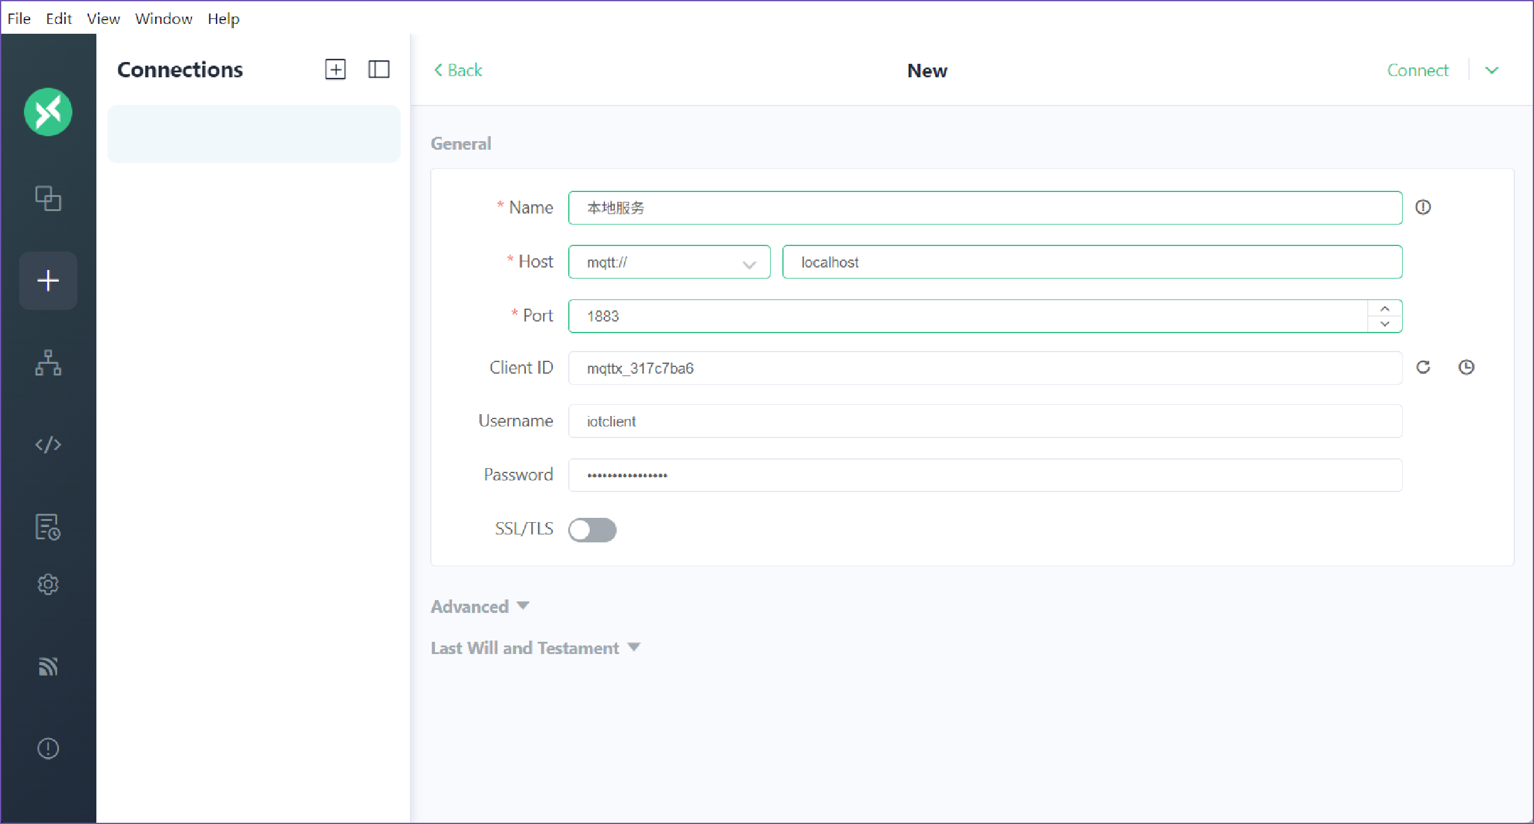Click the sidebar new connection plus icon

click(x=48, y=281)
